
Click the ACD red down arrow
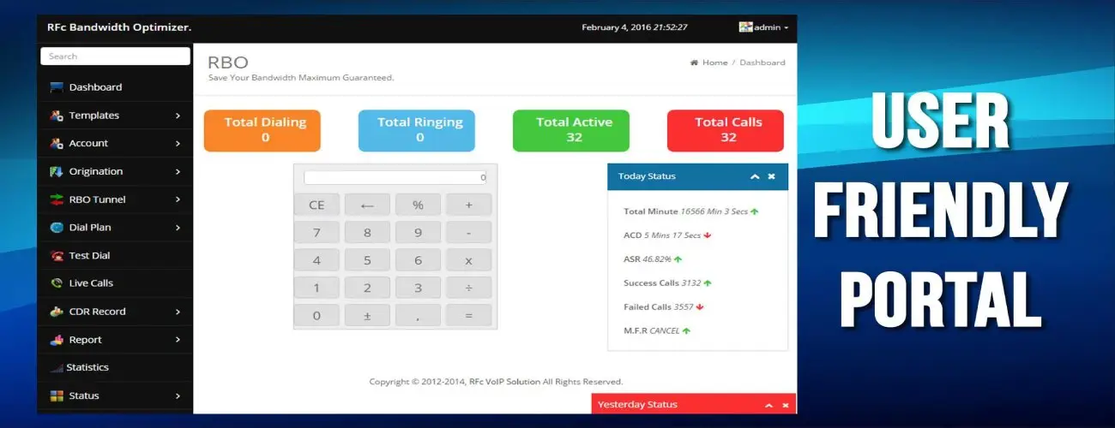(708, 235)
